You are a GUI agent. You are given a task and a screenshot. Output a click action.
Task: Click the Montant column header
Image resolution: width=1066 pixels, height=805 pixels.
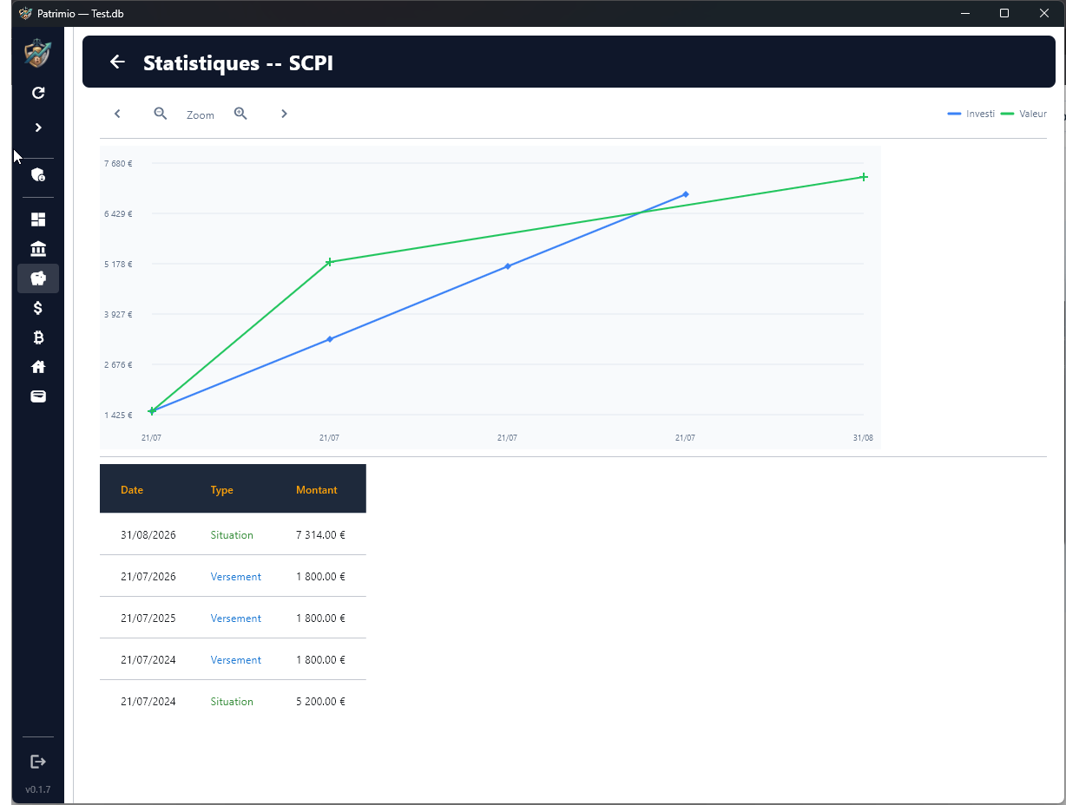click(x=317, y=490)
